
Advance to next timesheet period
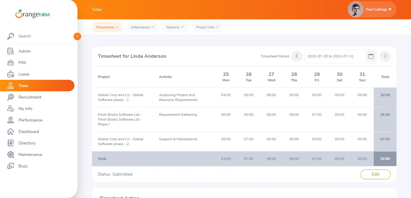click(385, 56)
